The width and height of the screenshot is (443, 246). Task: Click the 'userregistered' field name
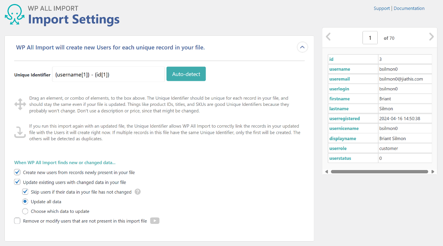344,119
